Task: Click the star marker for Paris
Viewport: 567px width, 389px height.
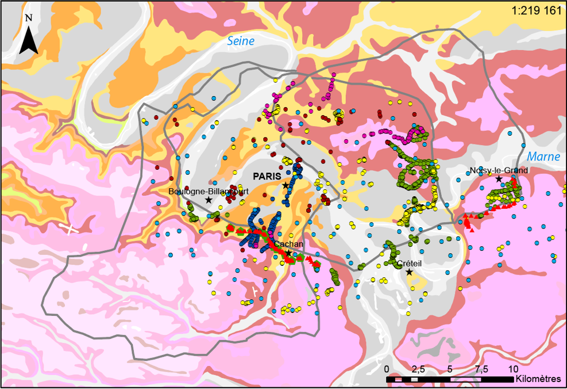Action: click(x=286, y=185)
